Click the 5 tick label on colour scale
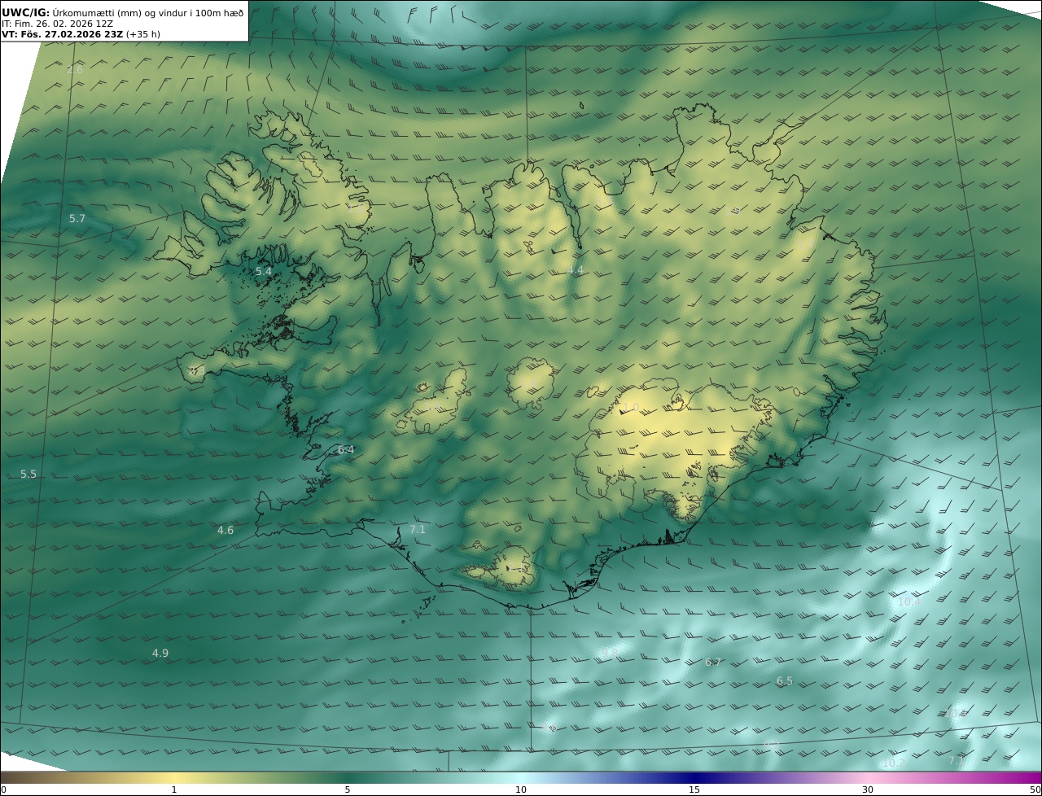This screenshot has width=1042, height=796. 348,789
